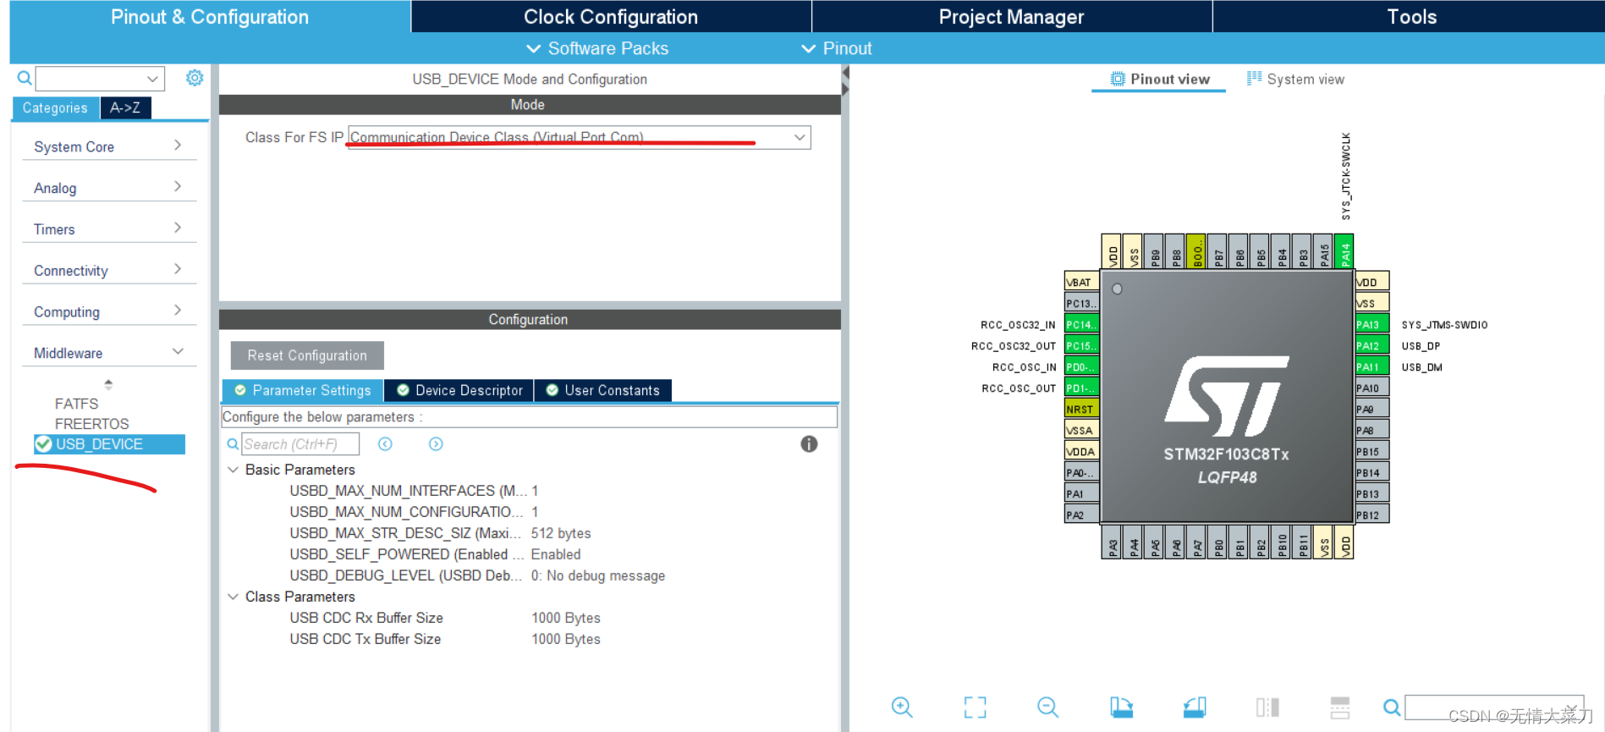Click the PA11 USB_DM pin

[x=1371, y=367]
